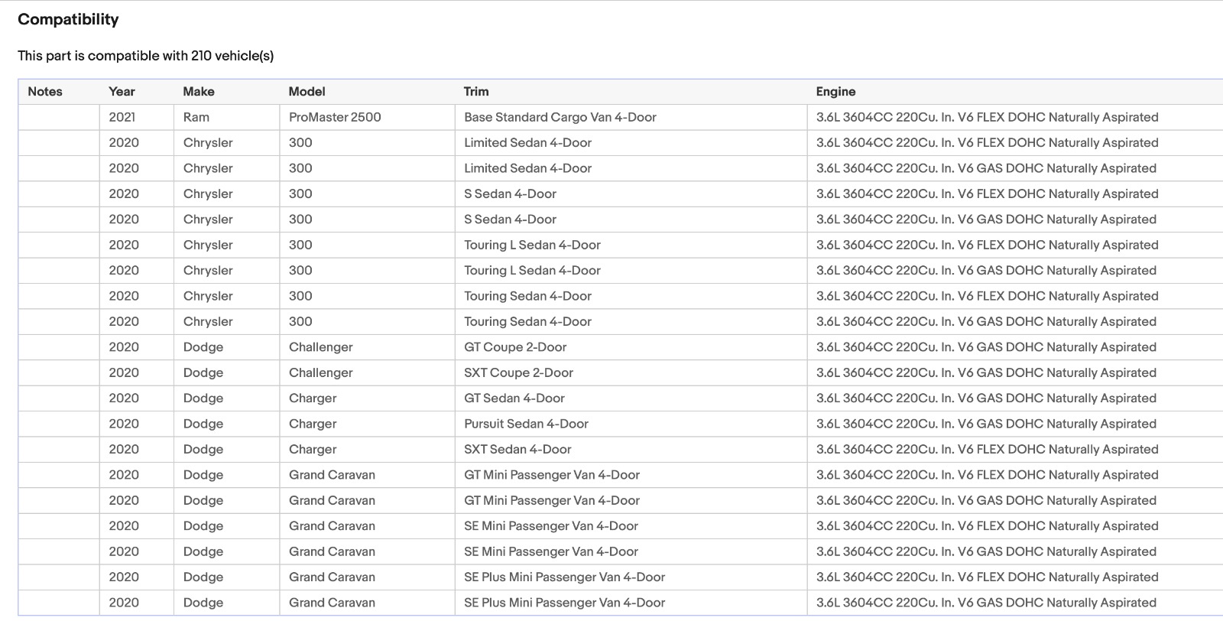Click GT Mini Passenger Van GAS row trim
Image resolution: width=1223 pixels, height=621 pixels.
click(552, 501)
